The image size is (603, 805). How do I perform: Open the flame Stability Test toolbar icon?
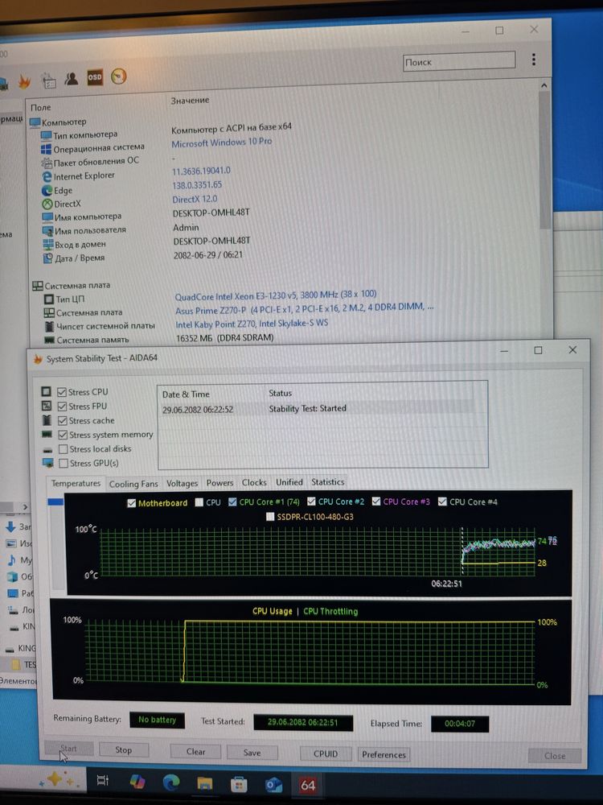pyautogui.click(x=24, y=81)
